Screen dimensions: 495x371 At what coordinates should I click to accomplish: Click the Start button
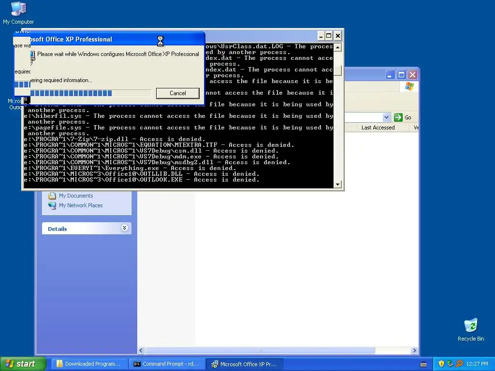(22, 364)
